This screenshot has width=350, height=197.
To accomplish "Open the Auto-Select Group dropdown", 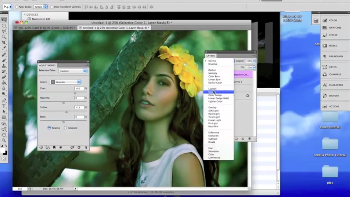I will coord(41,6).
